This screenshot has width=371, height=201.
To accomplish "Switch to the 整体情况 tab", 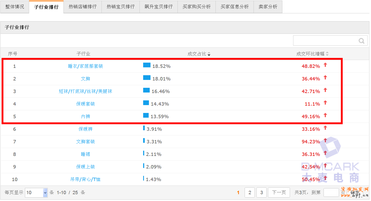I will click(15, 7).
